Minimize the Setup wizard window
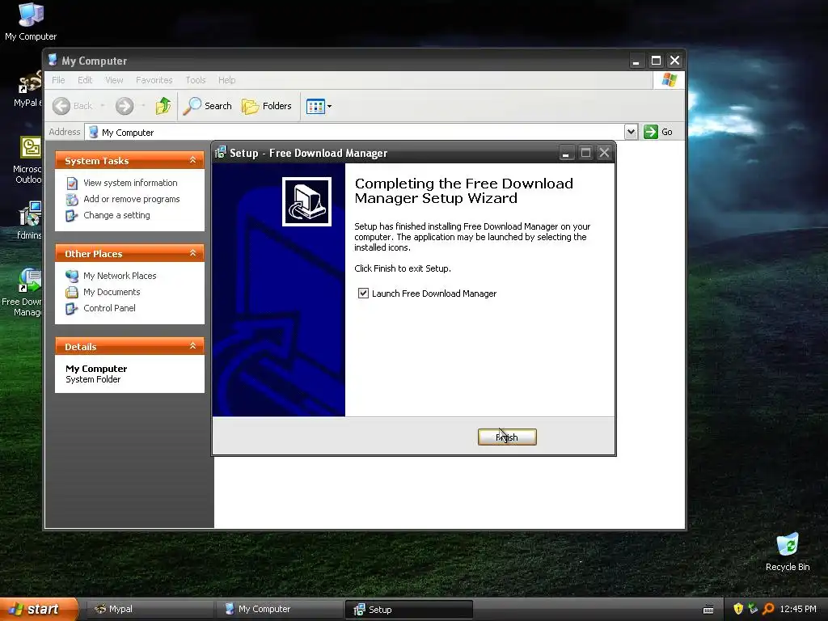Screen dimensions: 828x621 (565, 153)
